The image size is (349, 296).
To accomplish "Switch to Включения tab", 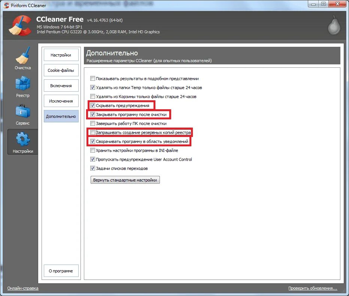I will pos(61,86).
